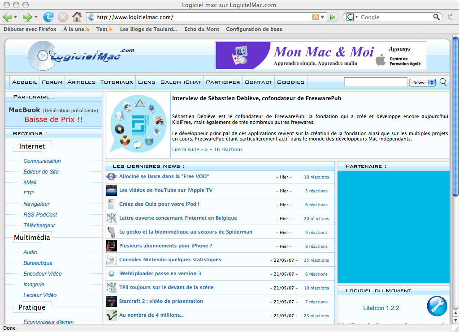The image size is (459, 332).
Task: Click the spider web icon beside TPB news
Action: (111, 288)
